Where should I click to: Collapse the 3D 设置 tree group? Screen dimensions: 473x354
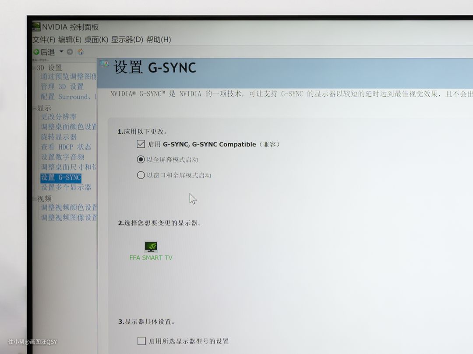pos(35,68)
